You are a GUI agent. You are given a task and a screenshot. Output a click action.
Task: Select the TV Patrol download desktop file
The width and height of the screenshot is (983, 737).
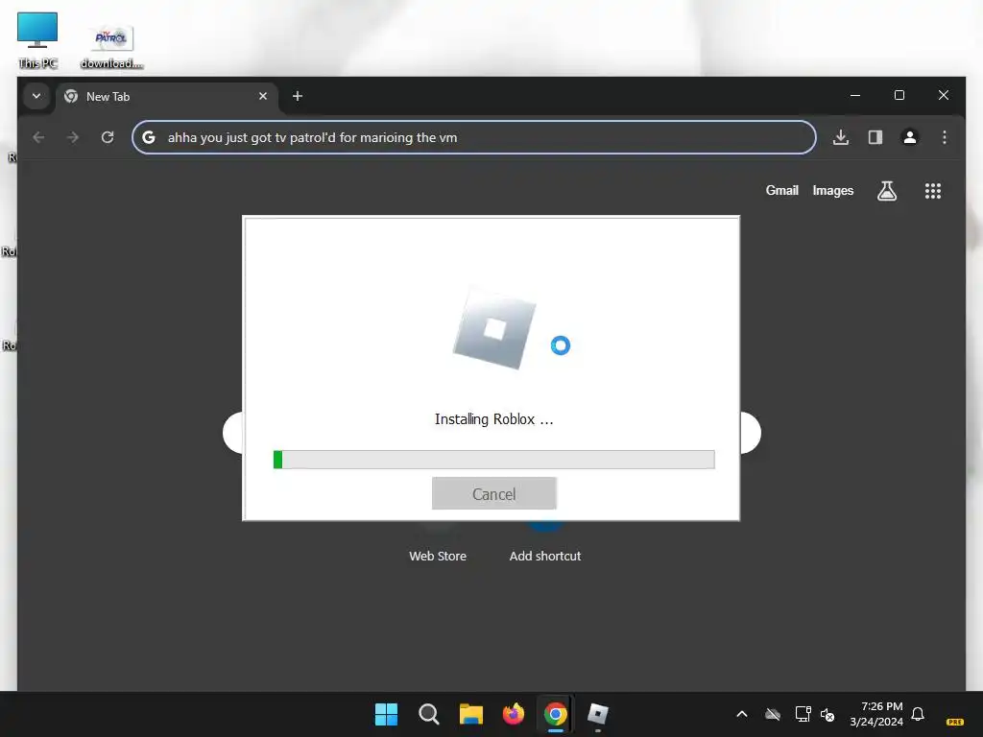coord(111,46)
